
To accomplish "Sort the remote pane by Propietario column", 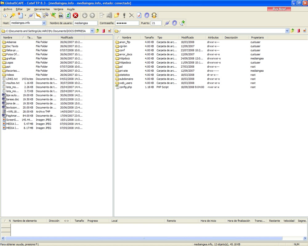I will pos(258,38).
